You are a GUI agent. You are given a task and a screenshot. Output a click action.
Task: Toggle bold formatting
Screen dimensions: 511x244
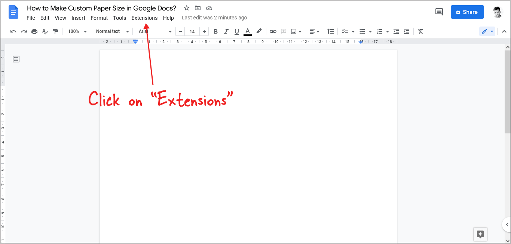pyautogui.click(x=215, y=31)
